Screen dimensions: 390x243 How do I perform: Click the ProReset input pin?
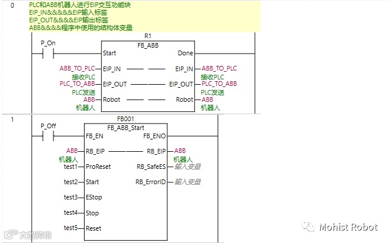pos(98,167)
